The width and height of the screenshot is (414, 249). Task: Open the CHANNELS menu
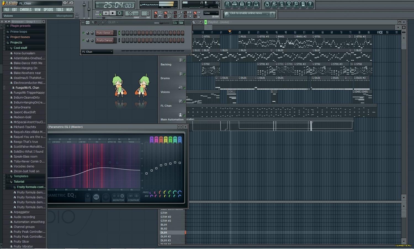26,10
